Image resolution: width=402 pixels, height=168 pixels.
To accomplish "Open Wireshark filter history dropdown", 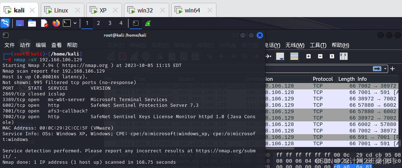I will pyautogui.click(x=385, y=69).
